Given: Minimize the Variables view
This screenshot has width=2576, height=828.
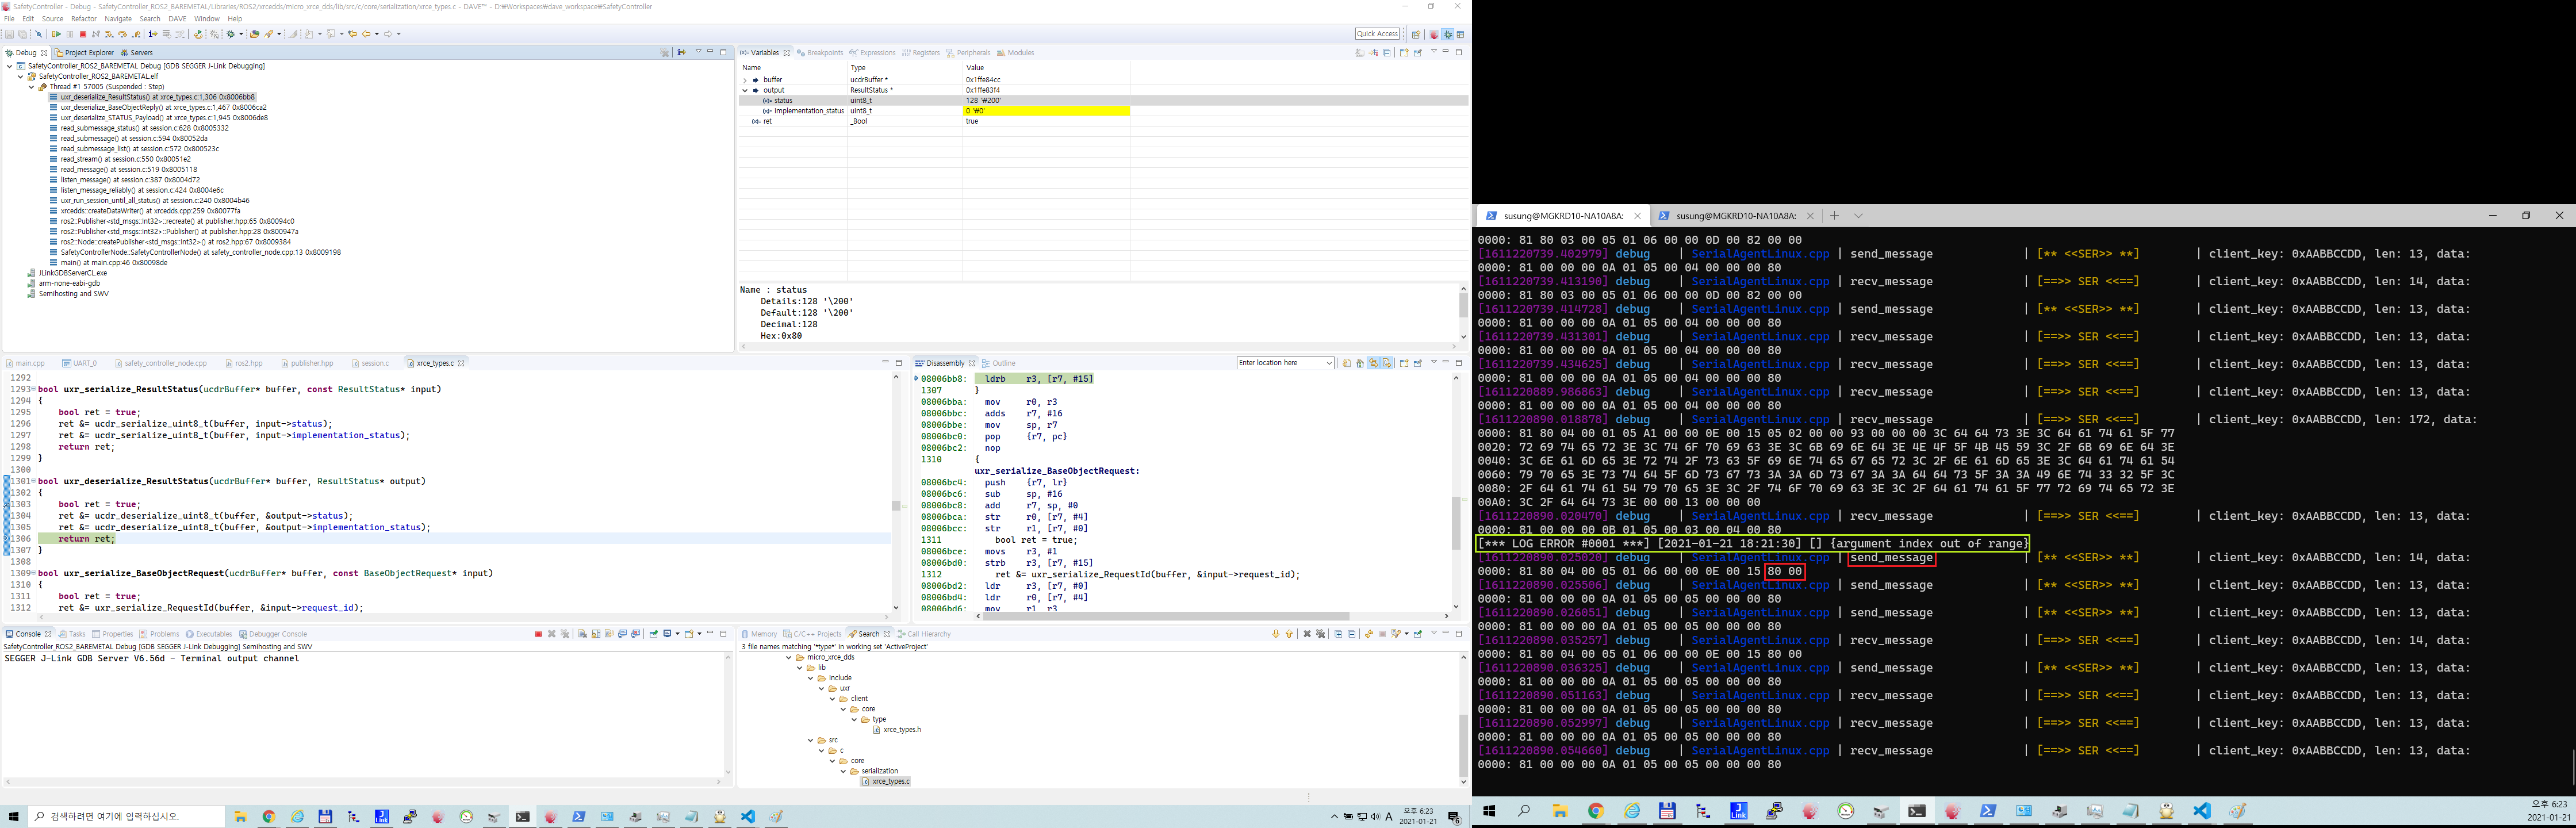Looking at the screenshot, I should pos(1446,52).
